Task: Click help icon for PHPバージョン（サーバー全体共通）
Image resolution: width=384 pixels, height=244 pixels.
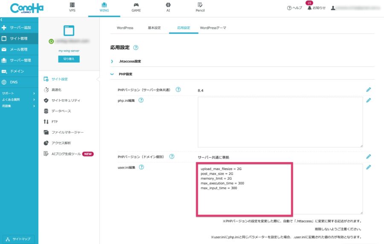Action: click(x=178, y=90)
